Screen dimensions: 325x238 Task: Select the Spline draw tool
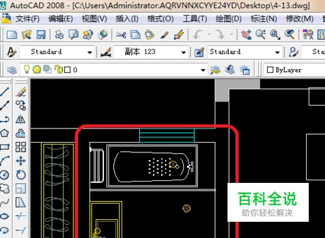click(5, 202)
